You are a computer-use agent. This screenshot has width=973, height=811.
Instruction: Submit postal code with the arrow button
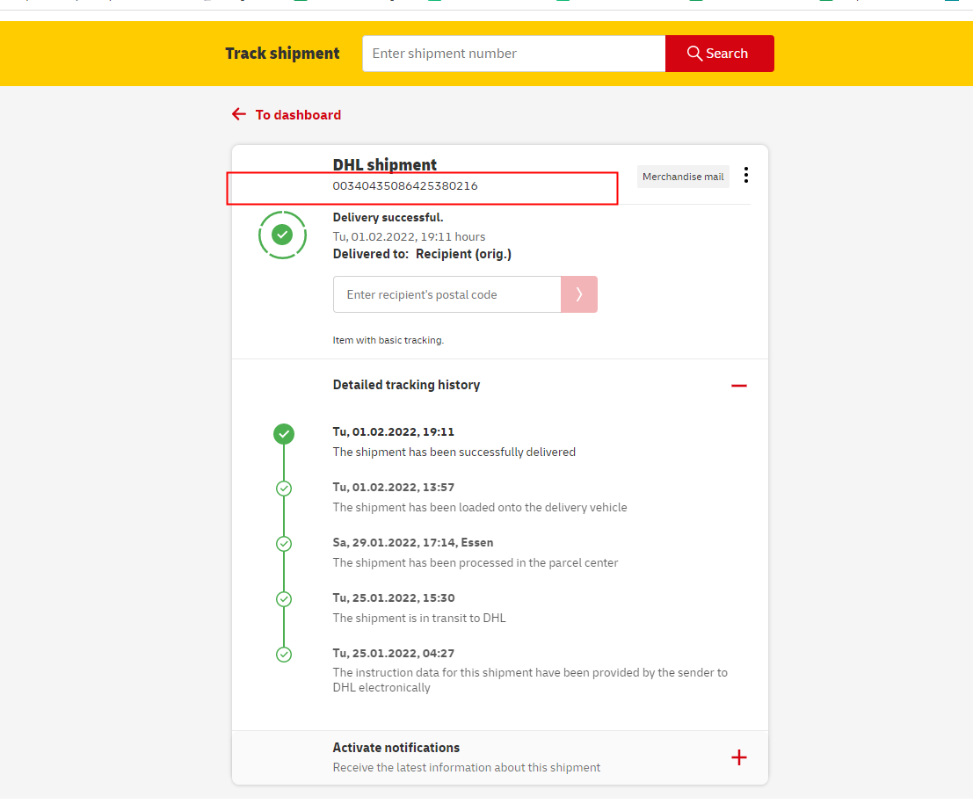click(x=579, y=294)
